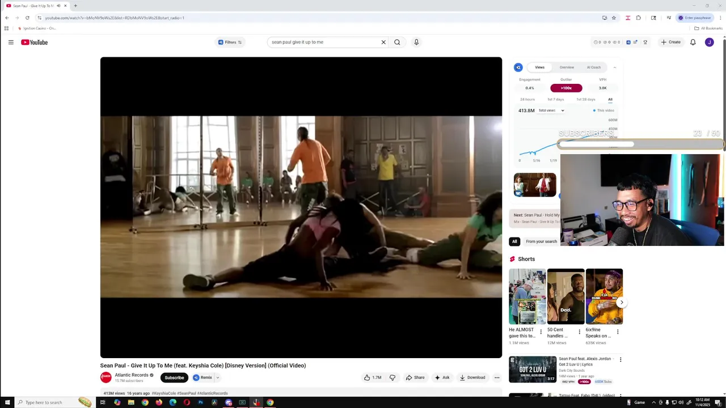This screenshot has height=408, width=726.
Task: Click the >100x outlier badge
Action: [566, 88]
